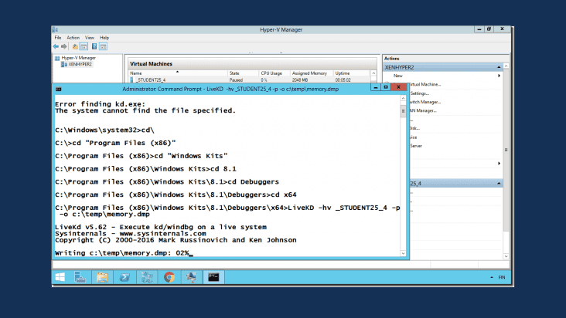Expand the New submenu arrow in Actions
The width and height of the screenshot is (566, 318).
tap(499, 76)
